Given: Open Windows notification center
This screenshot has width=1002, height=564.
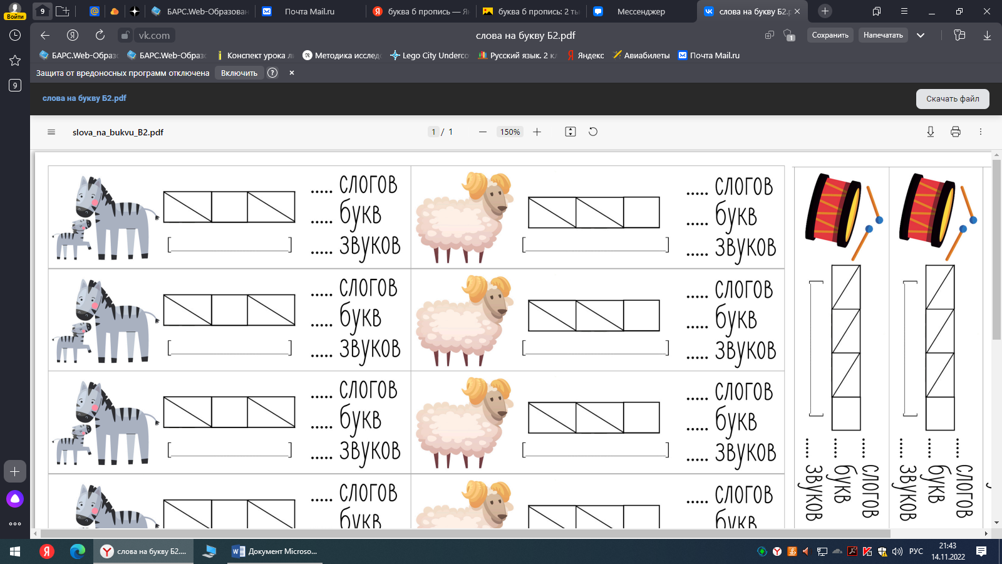Looking at the screenshot, I should [981, 551].
